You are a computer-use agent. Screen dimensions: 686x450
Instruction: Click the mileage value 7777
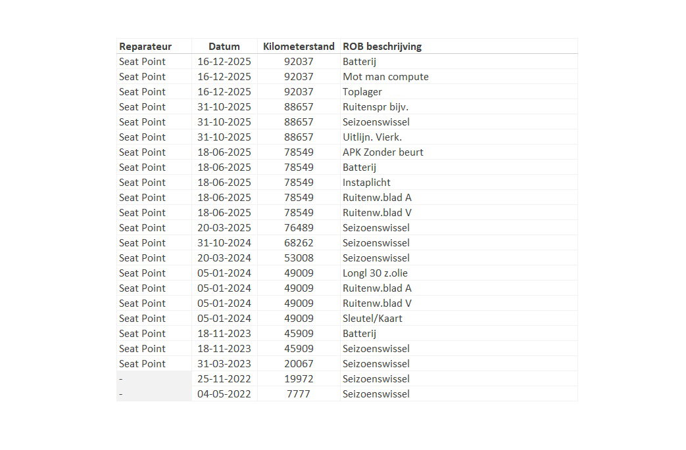[299, 394]
